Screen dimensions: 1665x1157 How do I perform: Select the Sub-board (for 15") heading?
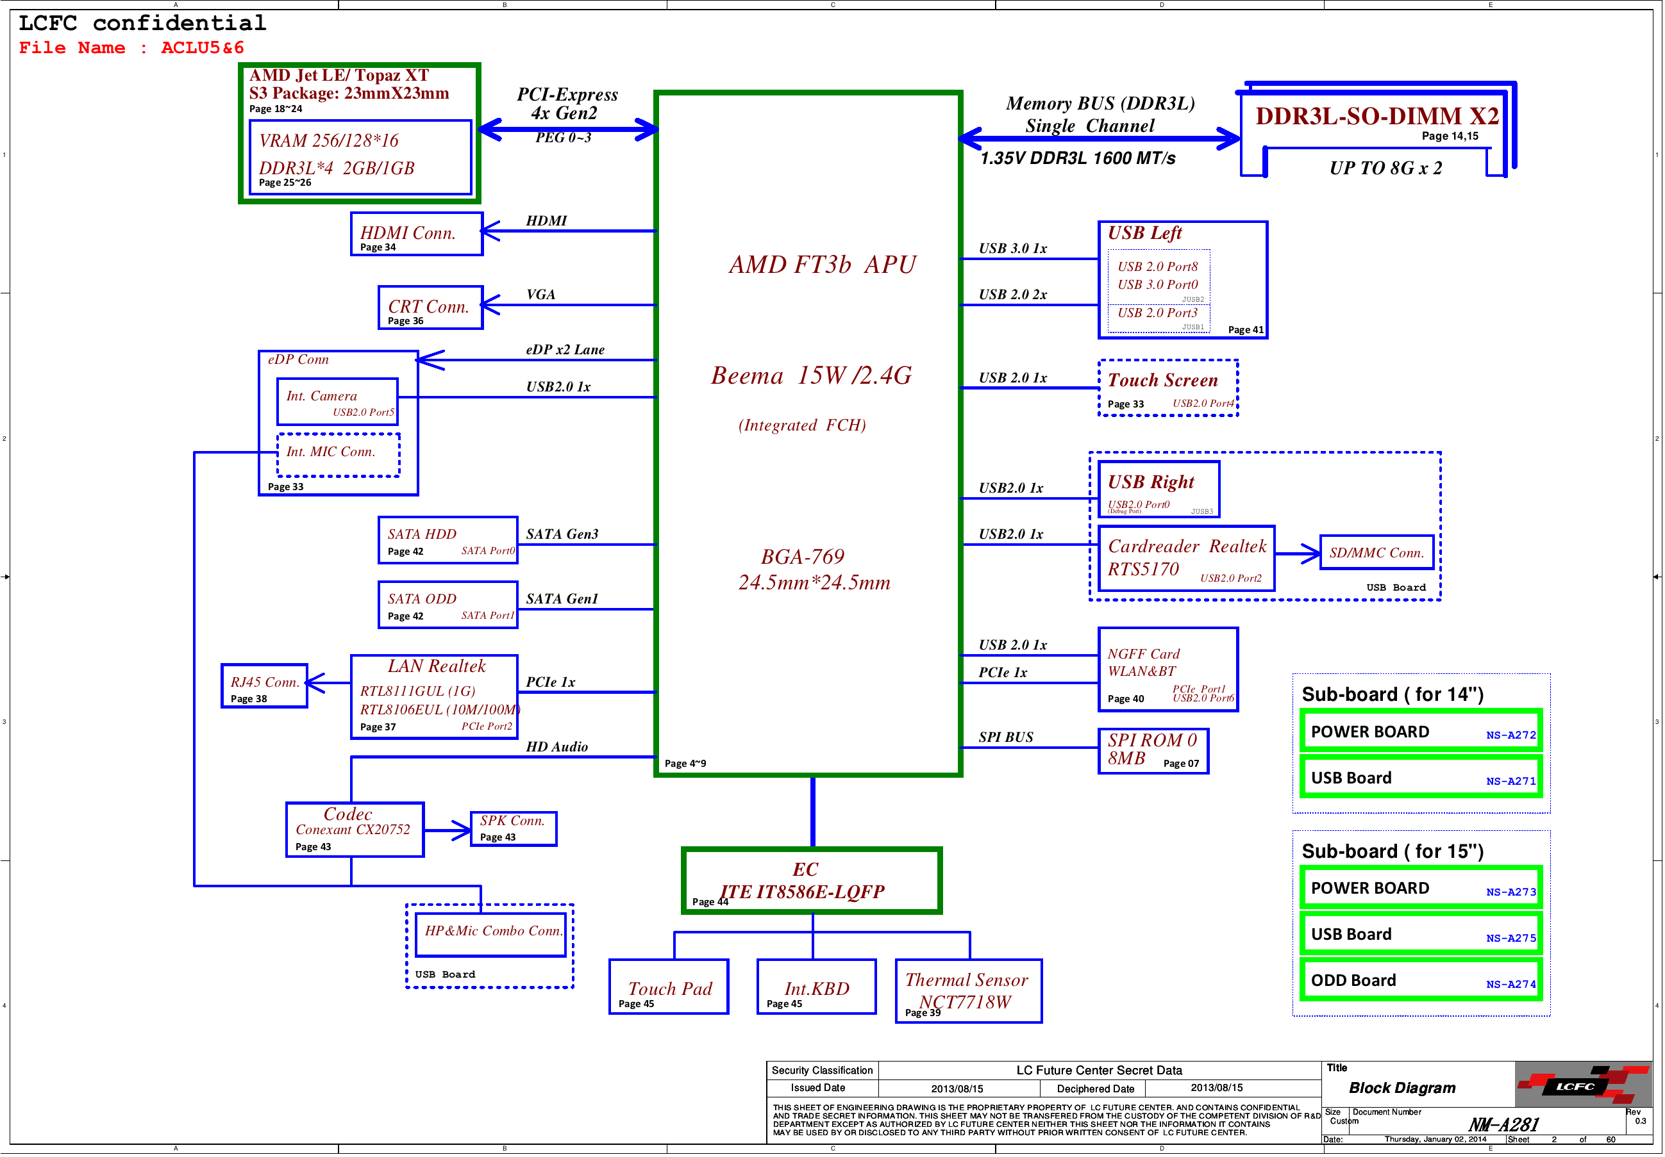(1393, 851)
